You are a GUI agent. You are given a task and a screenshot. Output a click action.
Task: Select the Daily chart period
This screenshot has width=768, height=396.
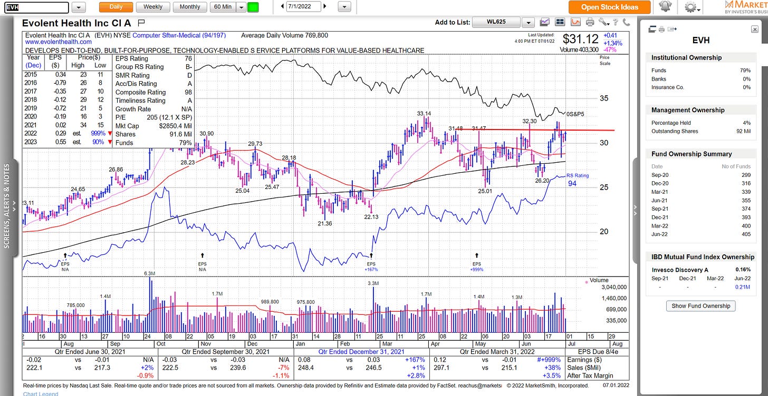pyautogui.click(x=116, y=7)
